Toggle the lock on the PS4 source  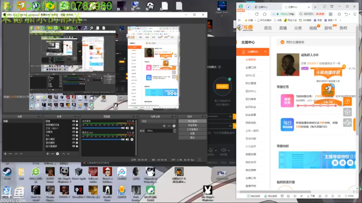point(77,136)
